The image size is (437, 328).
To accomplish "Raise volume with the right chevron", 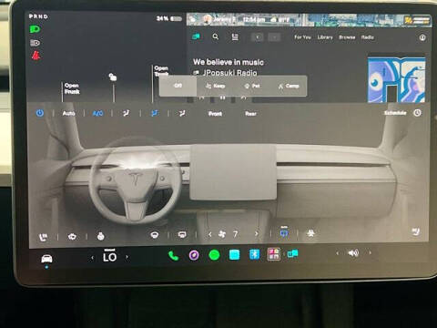I will click(x=370, y=252).
